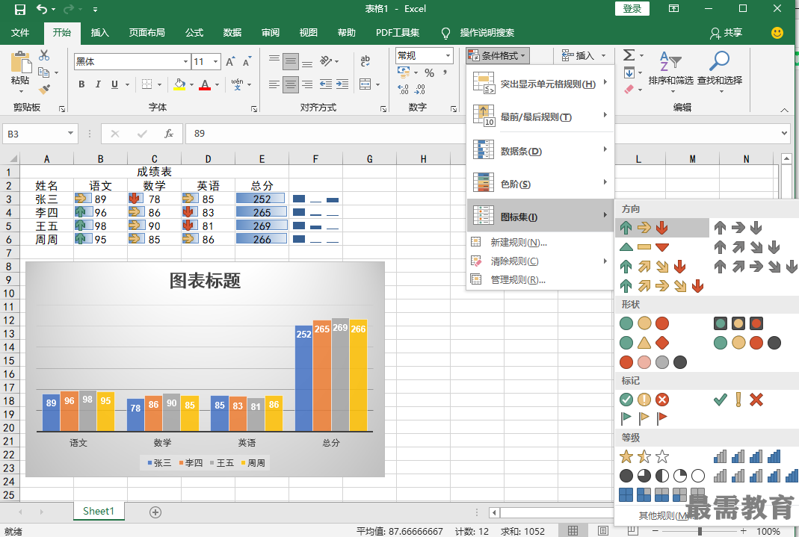Apply the yellow fill color swatch

pyautogui.click(x=179, y=84)
